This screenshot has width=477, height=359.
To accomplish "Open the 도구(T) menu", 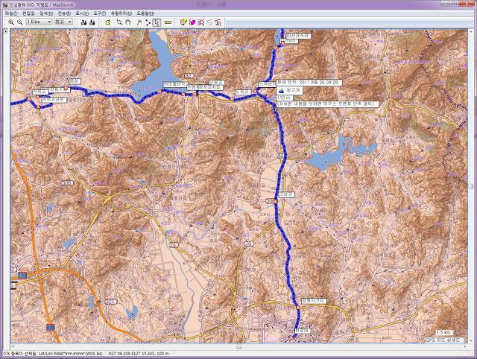I will pyautogui.click(x=99, y=13).
